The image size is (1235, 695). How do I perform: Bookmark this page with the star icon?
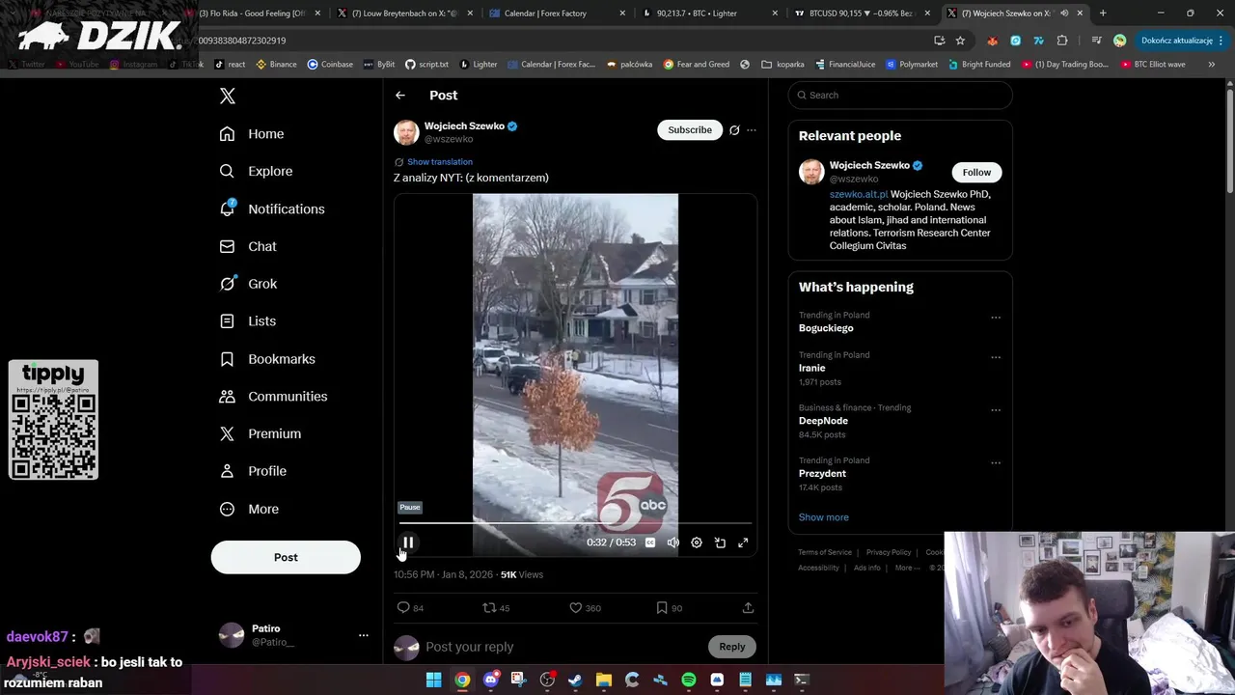(960, 41)
